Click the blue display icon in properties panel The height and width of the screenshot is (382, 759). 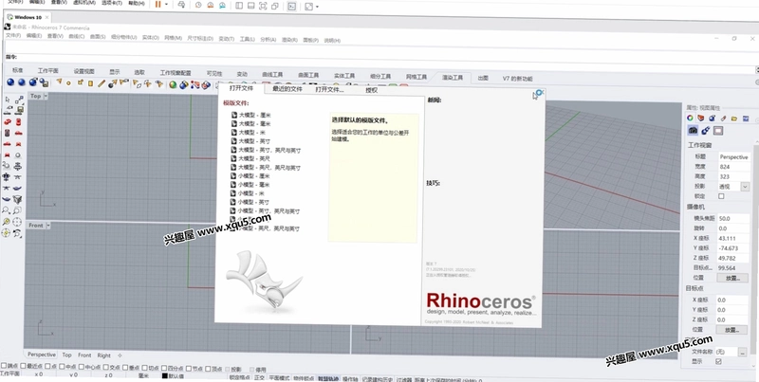coord(746,118)
